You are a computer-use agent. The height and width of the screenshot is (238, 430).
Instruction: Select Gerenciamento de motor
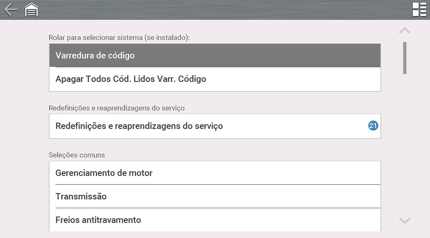215,173
